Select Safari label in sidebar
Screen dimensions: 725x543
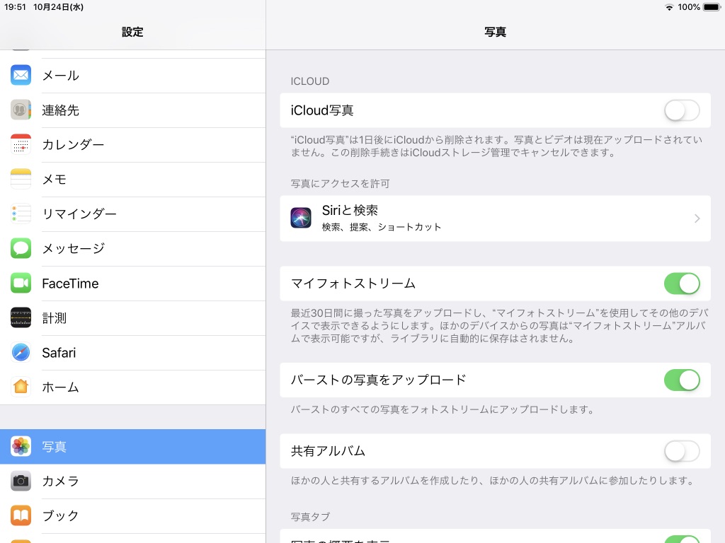[x=59, y=353]
